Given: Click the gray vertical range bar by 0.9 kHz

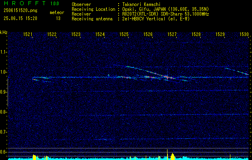Looking at the screenshot, I should click(8, 92).
